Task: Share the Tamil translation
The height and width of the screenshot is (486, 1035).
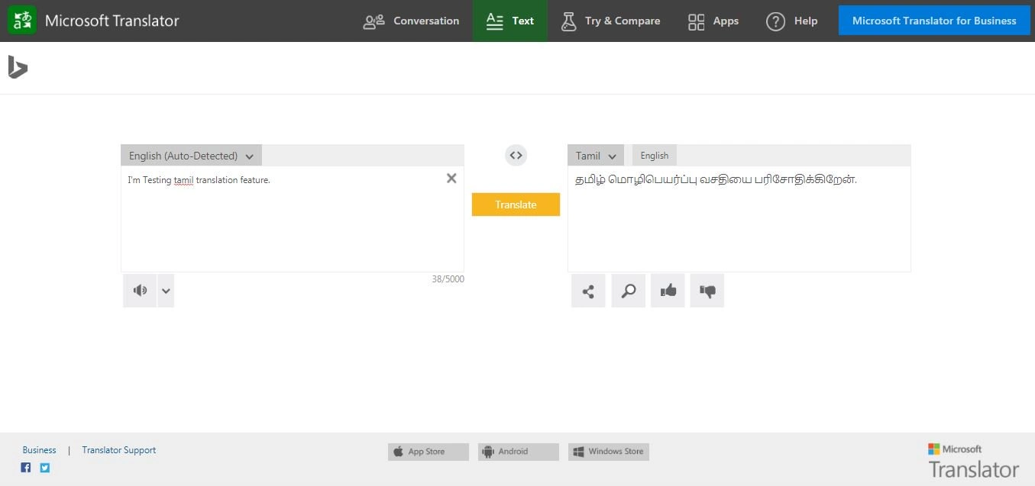Action: pos(587,290)
